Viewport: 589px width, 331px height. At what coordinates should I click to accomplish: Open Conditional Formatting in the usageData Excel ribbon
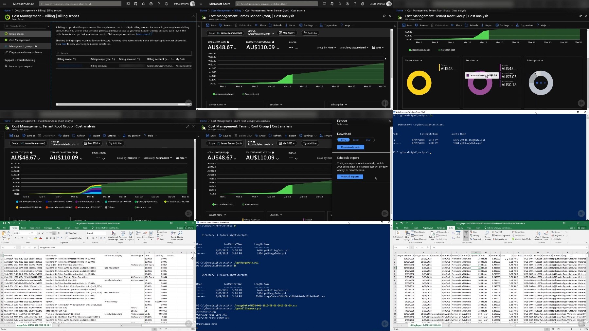(x=113, y=235)
